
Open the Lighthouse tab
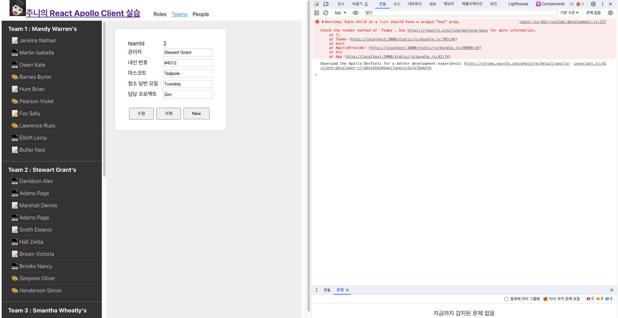coord(518,4)
